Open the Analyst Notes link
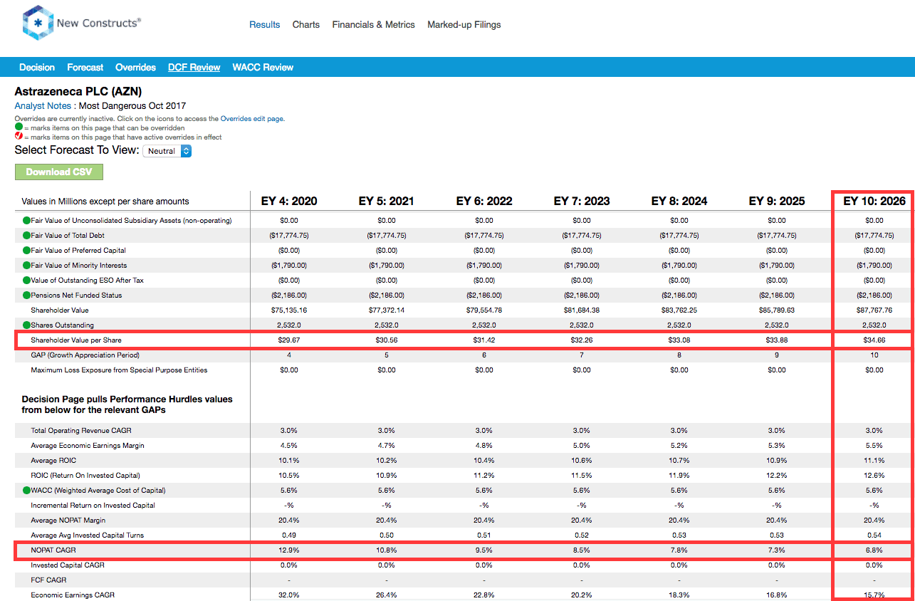915x601 pixels. coord(43,106)
